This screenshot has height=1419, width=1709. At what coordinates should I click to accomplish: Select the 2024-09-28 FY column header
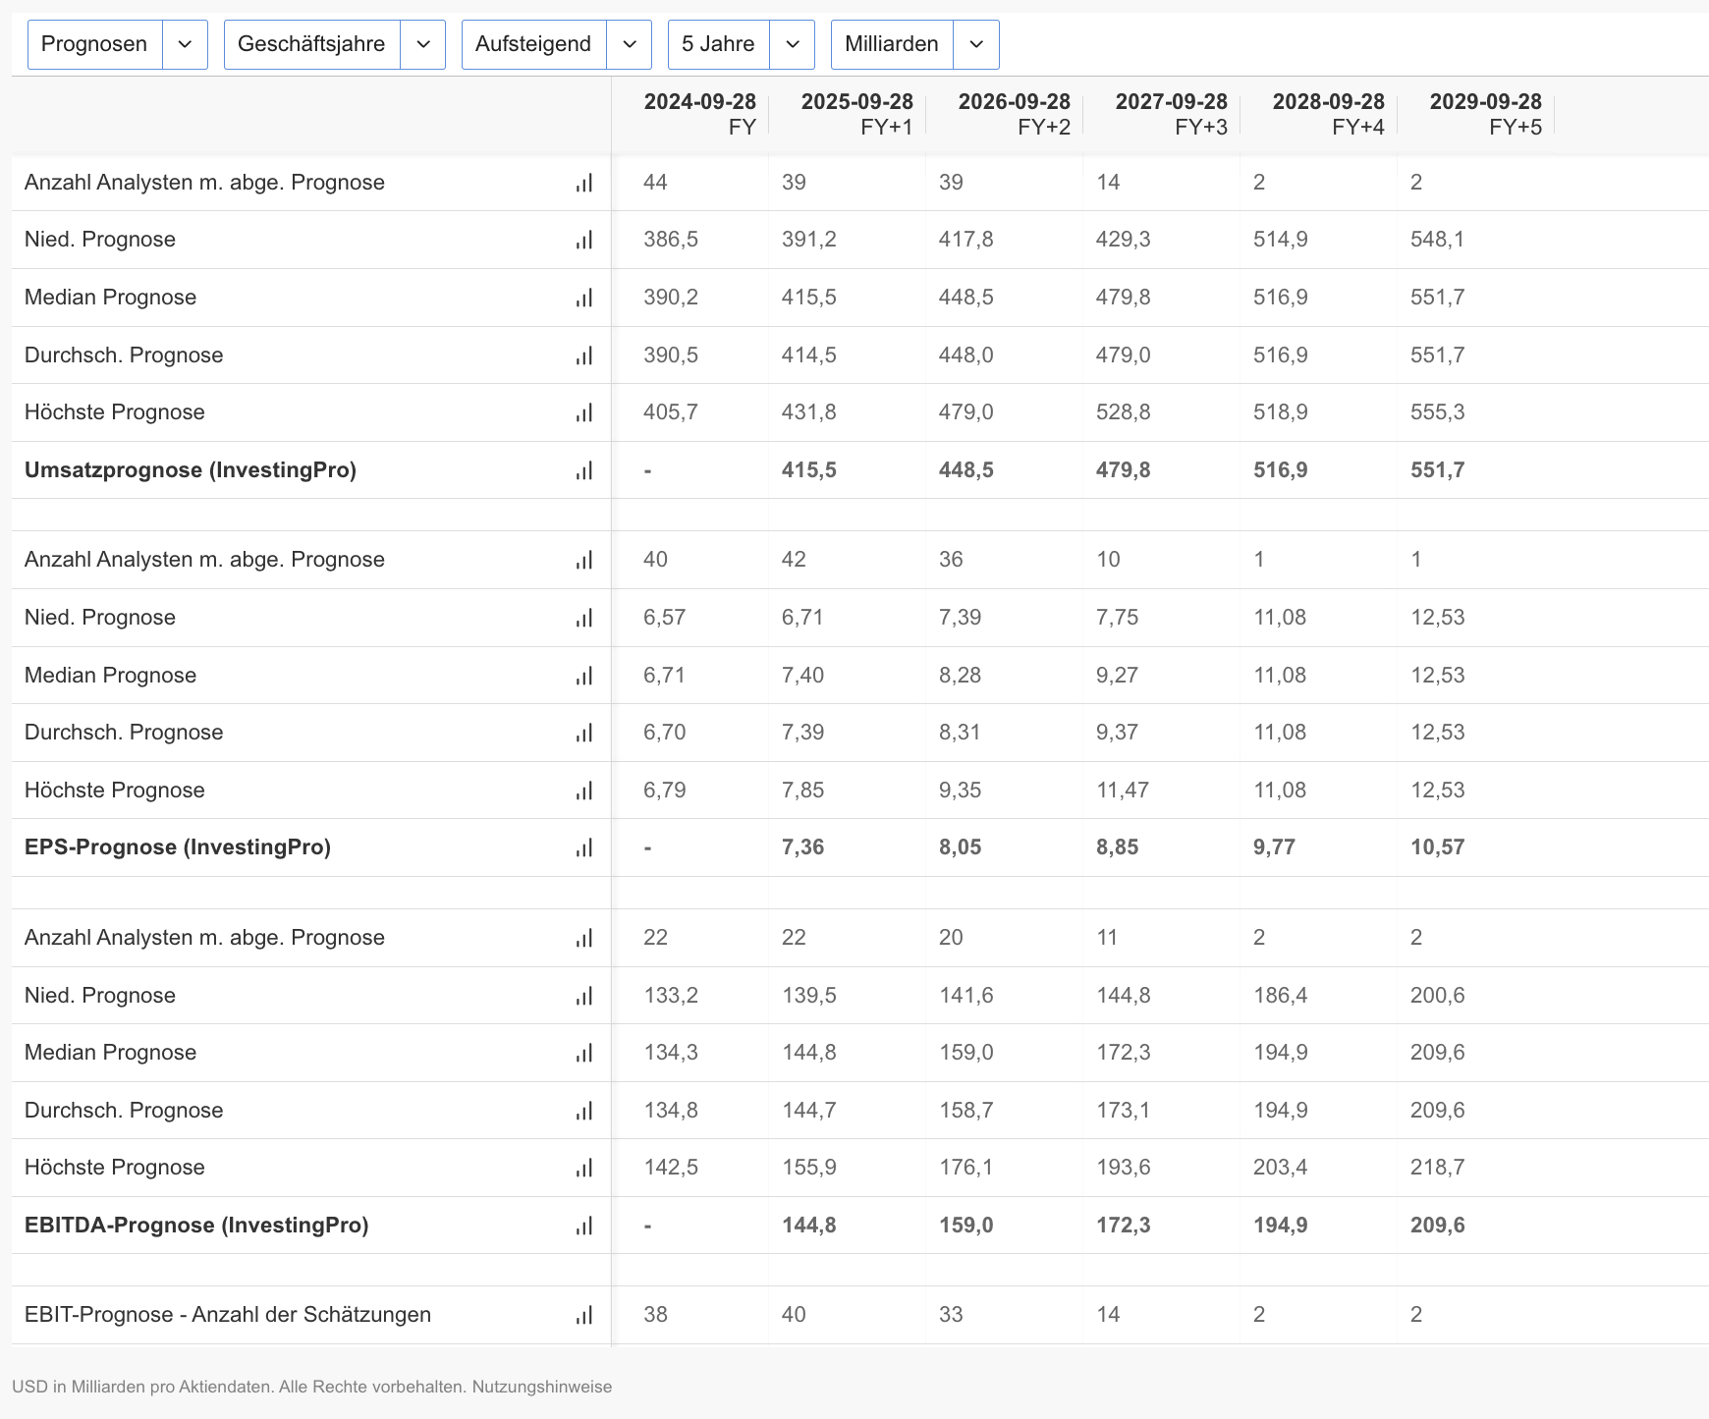(x=699, y=114)
